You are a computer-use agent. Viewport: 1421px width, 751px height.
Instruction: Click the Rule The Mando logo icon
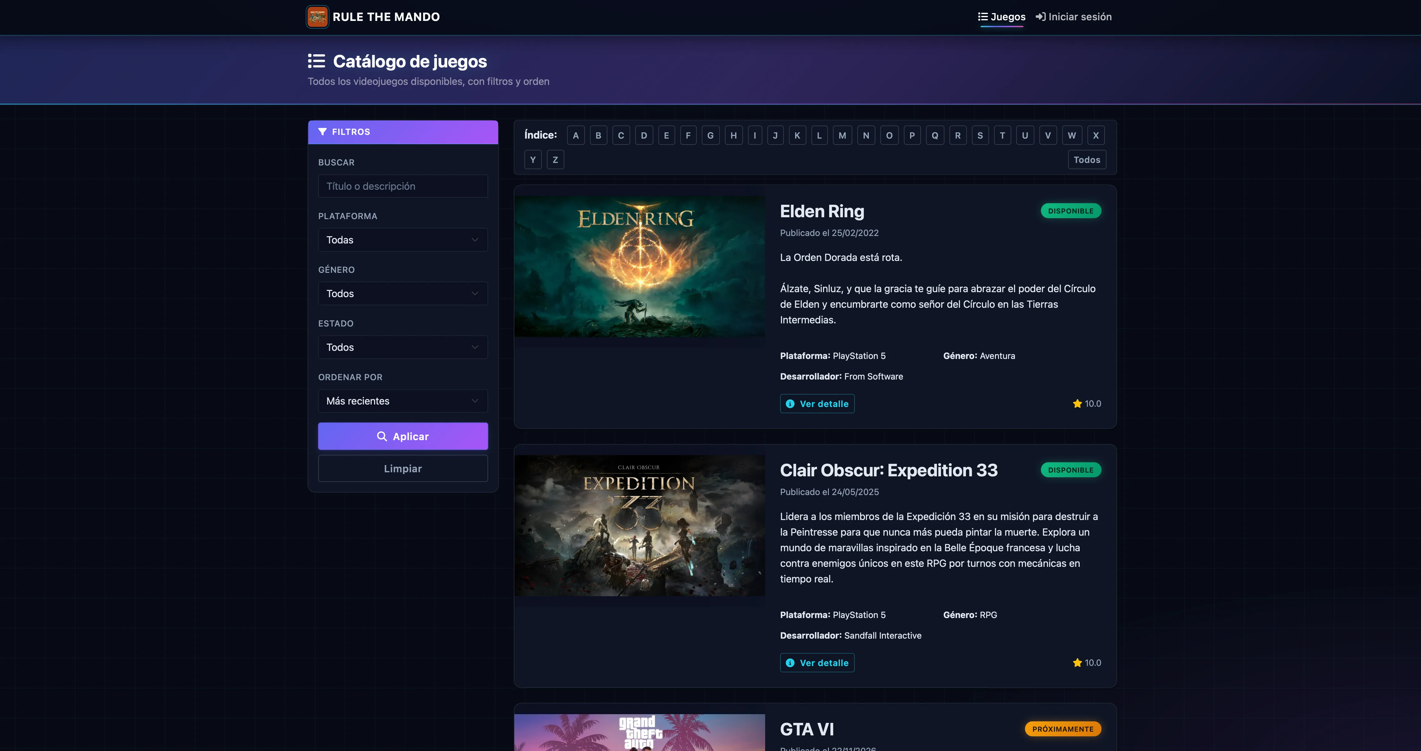(317, 17)
